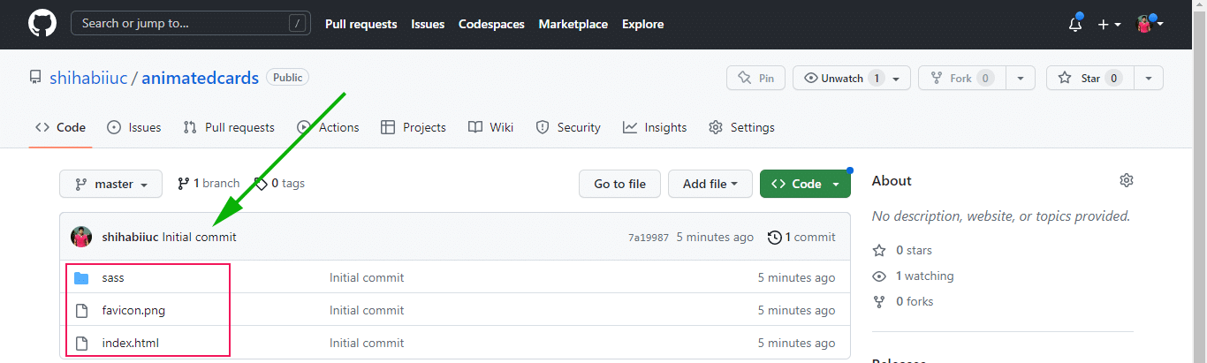Open the Actions tab

click(x=328, y=127)
